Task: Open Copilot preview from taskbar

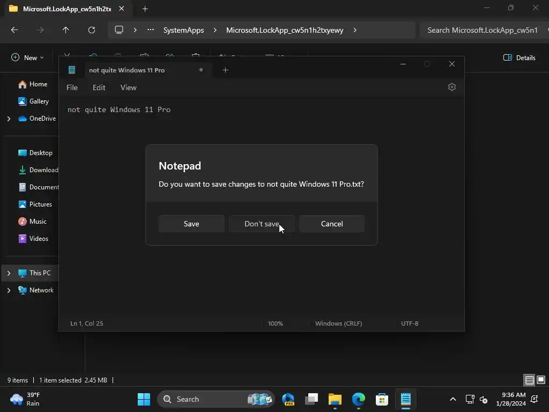Action: pyautogui.click(x=288, y=399)
